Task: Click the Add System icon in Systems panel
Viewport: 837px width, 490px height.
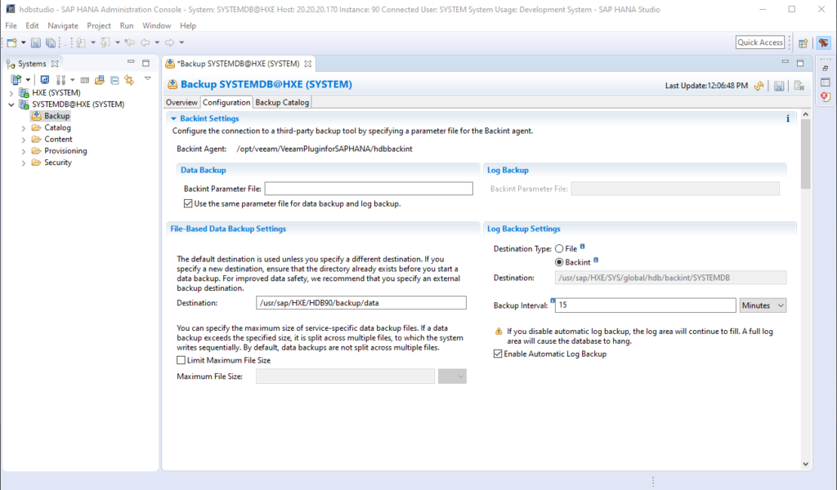Action: [16, 80]
